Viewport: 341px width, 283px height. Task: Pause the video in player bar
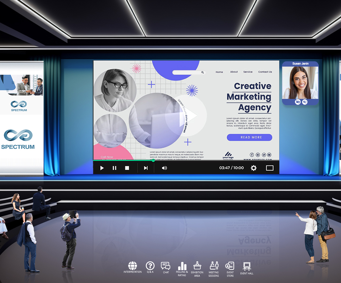(x=114, y=168)
